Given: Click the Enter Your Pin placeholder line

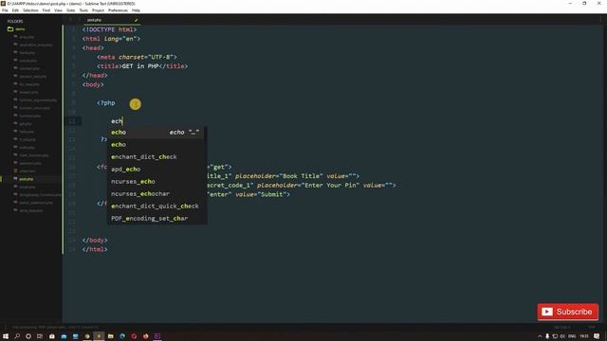Looking at the screenshot, I should (302, 186).
